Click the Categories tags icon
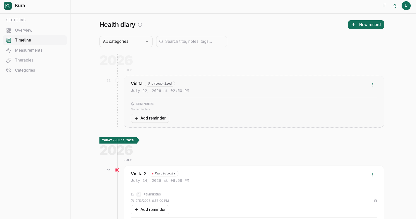Image resolution: width=416 pixels, height=219 pixels. (9, 70)
